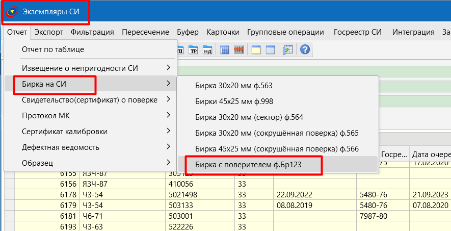Click serial number cell 503133
451x231 pixels.
200,206
